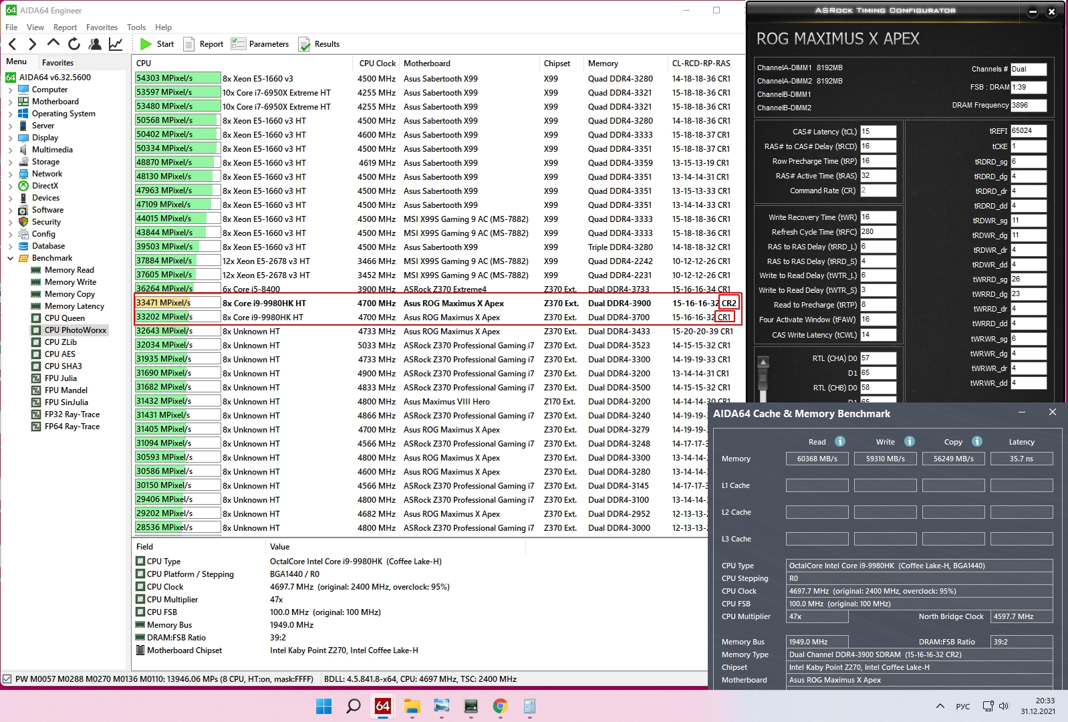
Task: Click the tREFI value field in ASRock Configurator
Action: click(x=1028, y=131)
